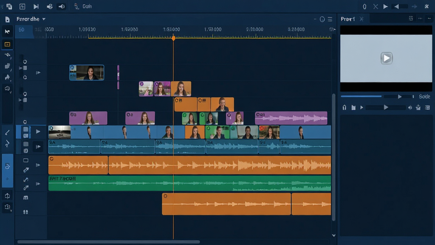The image size is (435, 245).
Task: Toggle the upper square on the blue waveform track header
Action: click(26, 144)
